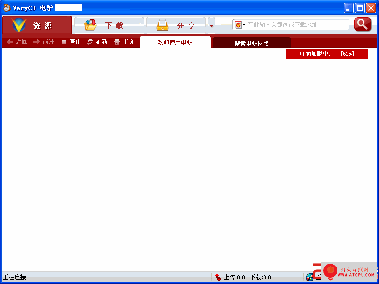The width and height of the screenshot is (379, 284).
Task: Click the 页面加载中 loading progress indicator
Action: 327,54
